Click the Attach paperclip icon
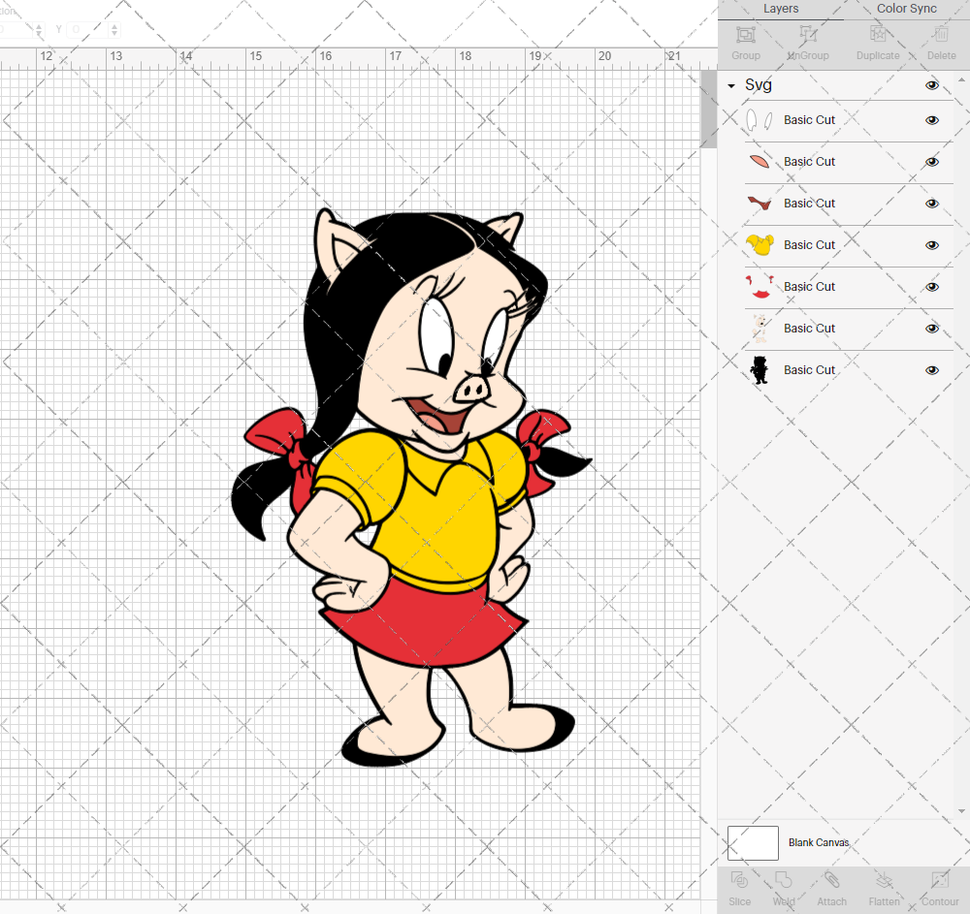The width and height of the screenshot is (970, 914). pos(831,879)
